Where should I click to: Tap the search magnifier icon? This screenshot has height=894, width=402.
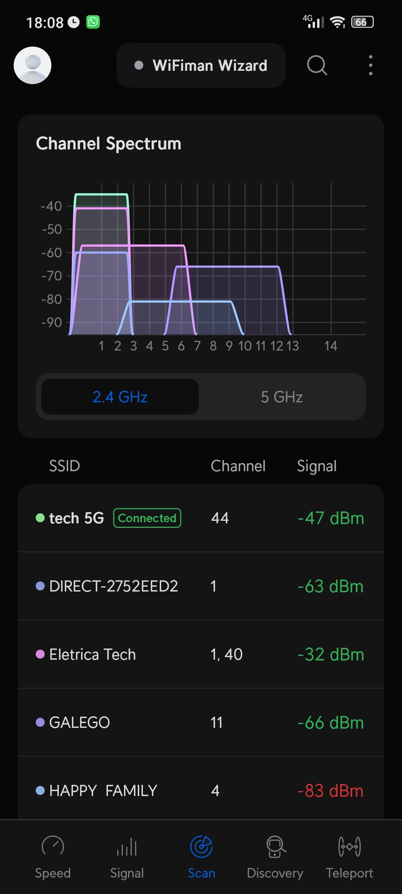317,66
